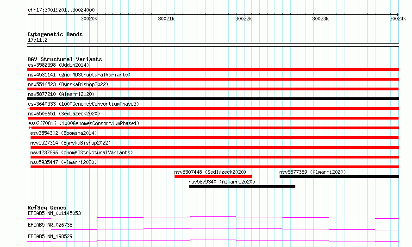Click the magenta line under EFCAB5|NR_026738
The height and width of the screenshot is (247, 412).
(213, 229)
